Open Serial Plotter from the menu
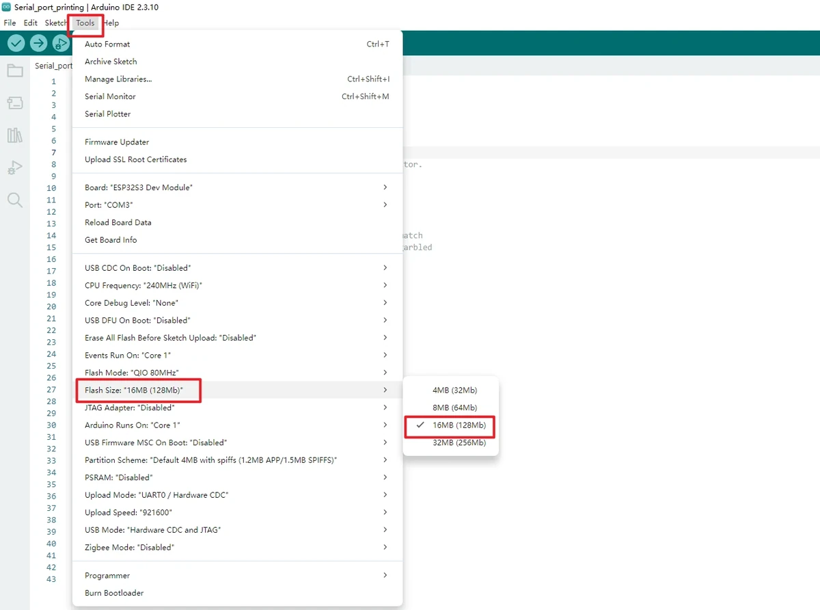Viewport: 820px width, 610px height. [x=238, y=114]
